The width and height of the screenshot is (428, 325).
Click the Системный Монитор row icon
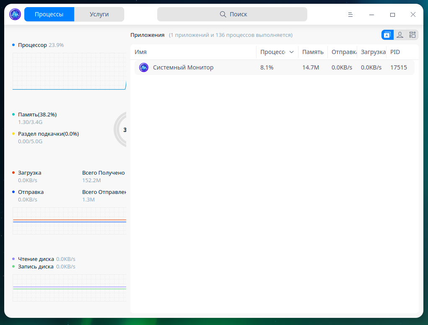tap(144, 67)
